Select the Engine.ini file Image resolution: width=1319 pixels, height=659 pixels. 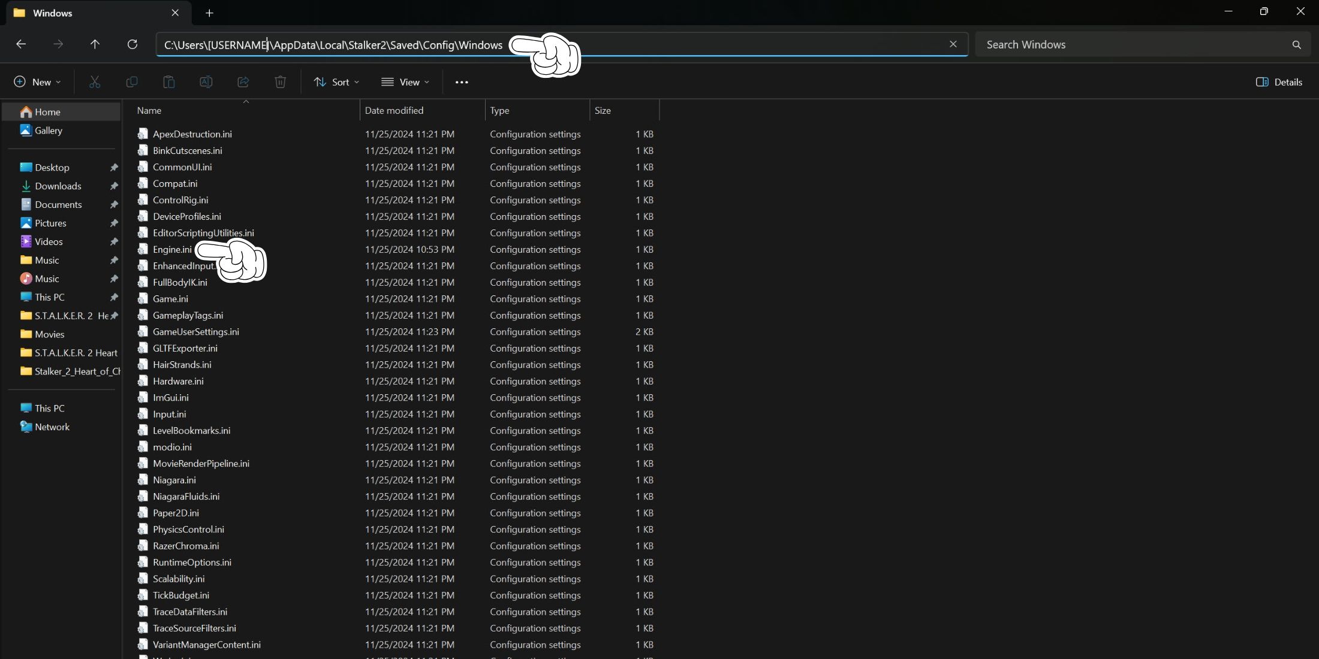coord(172,249)
